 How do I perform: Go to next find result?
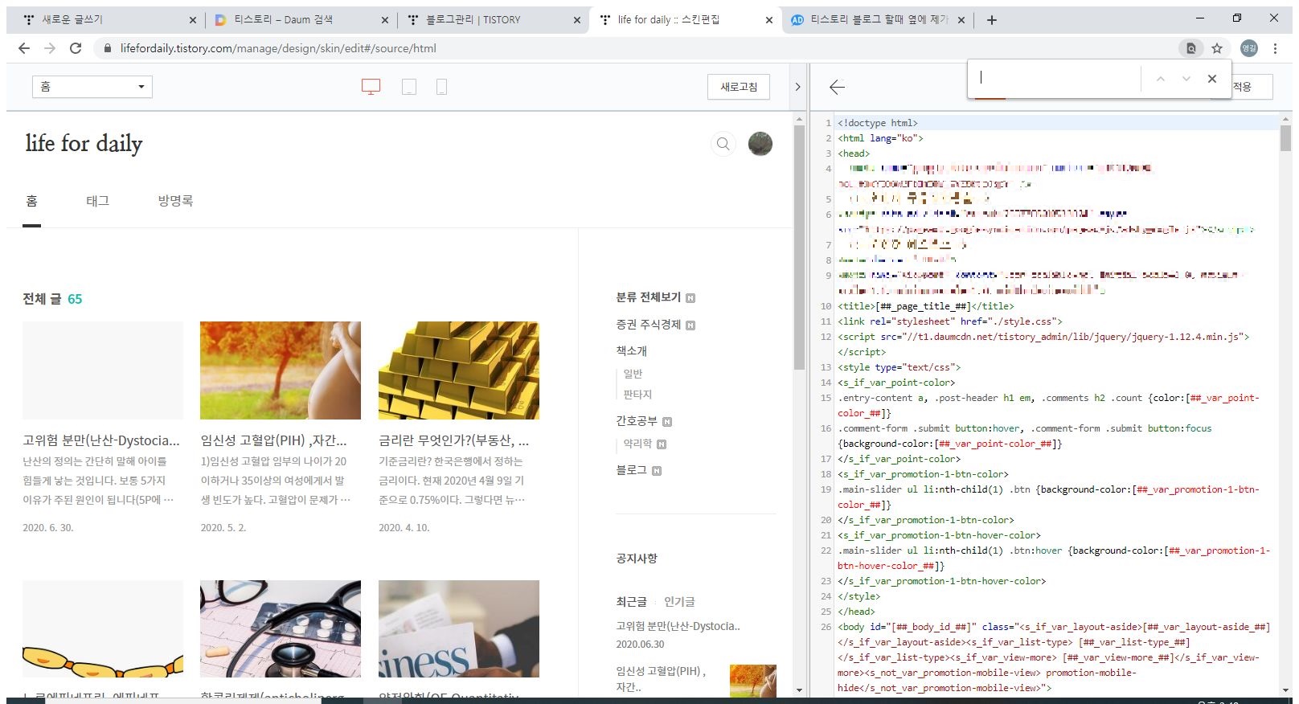[1186, 79]
